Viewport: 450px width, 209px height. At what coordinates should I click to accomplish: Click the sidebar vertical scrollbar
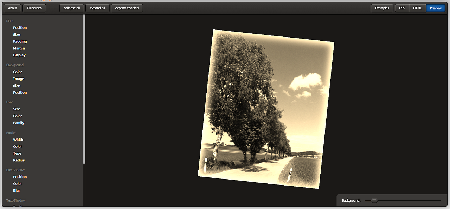tap(84, 89)
